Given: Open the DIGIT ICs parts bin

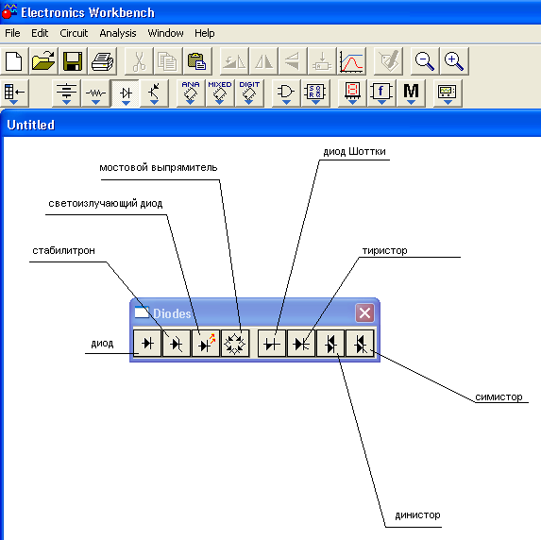Looking at the screenshot, I should (x=249, y=93).
